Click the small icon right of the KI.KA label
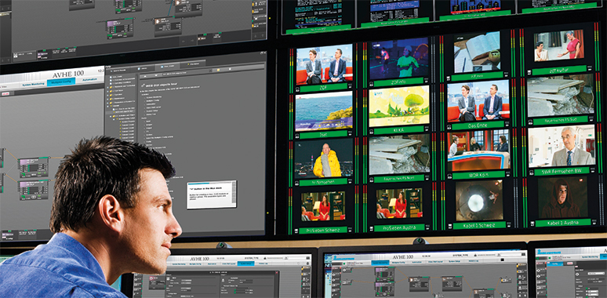Viewport: 607px width, 298px height. click(427, 129)
